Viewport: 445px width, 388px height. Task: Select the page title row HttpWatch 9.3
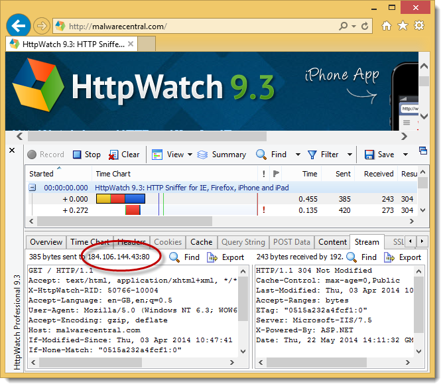click(x=222, y=188)
